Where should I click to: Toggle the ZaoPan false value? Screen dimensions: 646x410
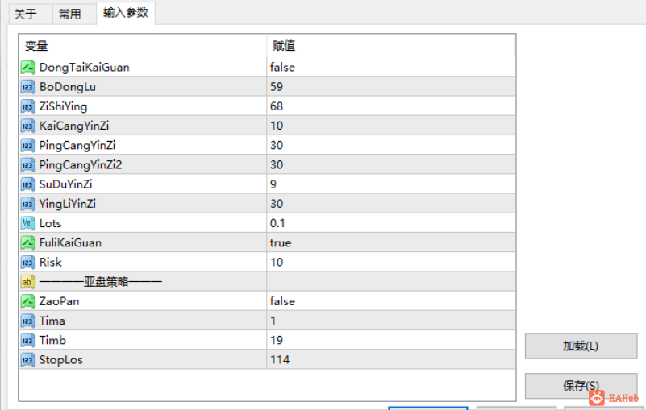pos(282,301)
